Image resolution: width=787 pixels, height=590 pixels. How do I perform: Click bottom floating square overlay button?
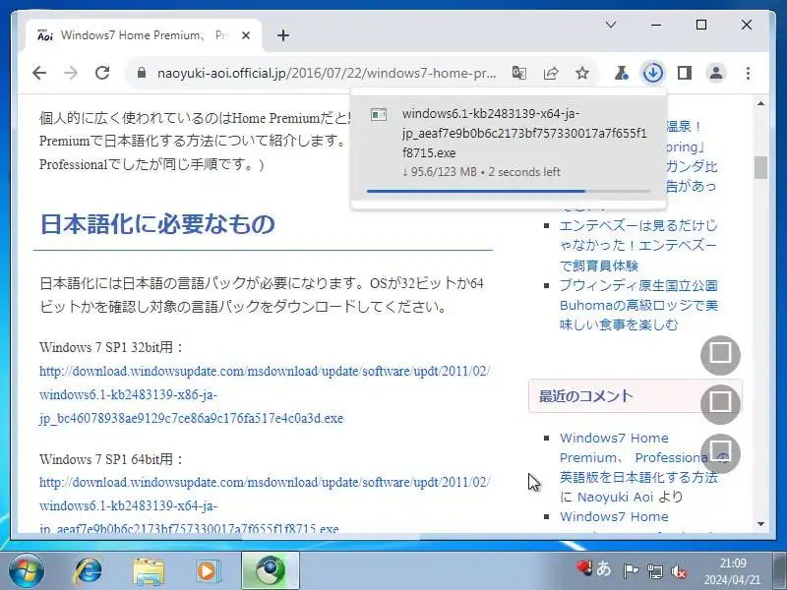721,453
